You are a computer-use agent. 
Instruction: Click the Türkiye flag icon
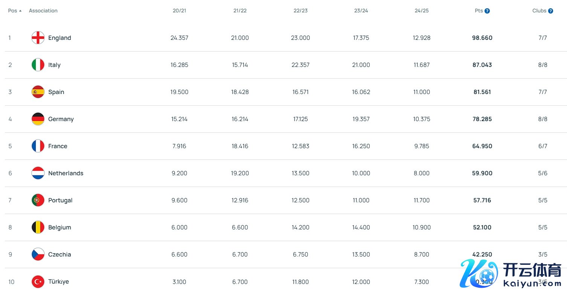point(38,281)
